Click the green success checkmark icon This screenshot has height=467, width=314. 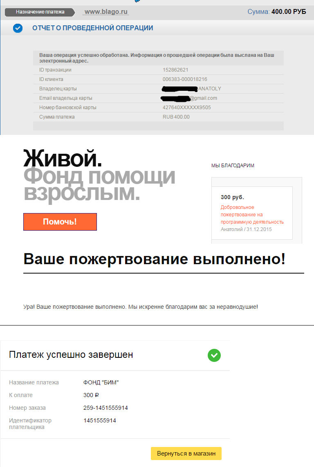coord(214,355)
